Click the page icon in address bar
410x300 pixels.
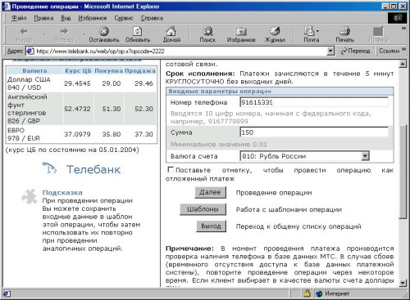pos(30,51)
